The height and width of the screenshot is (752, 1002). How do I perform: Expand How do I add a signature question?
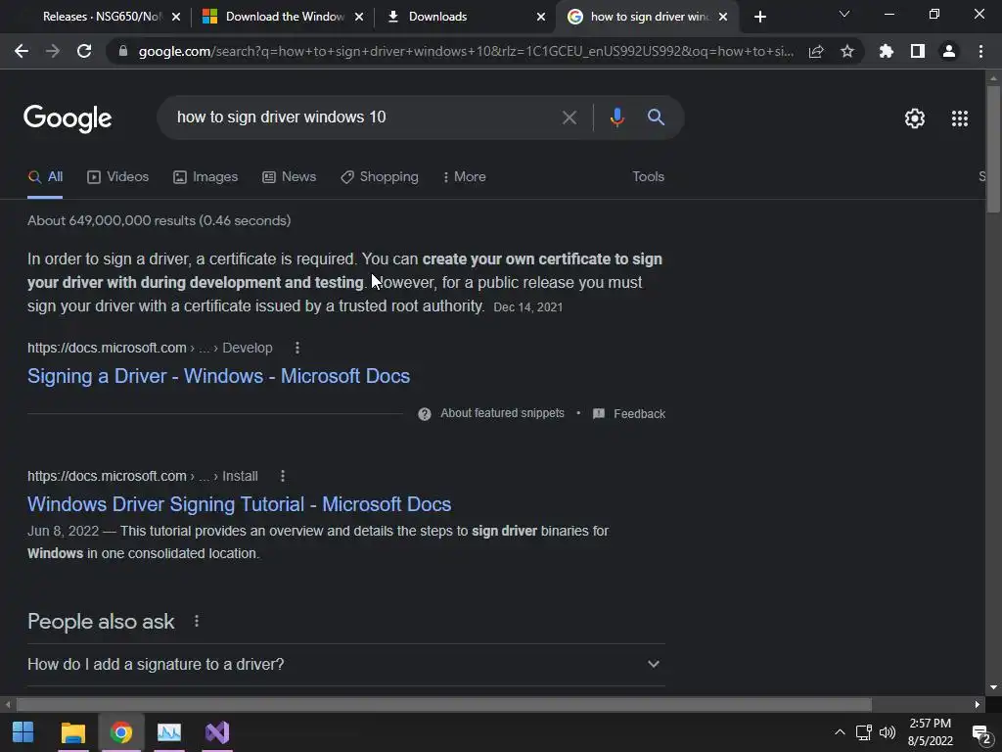[x=345, y=665]
